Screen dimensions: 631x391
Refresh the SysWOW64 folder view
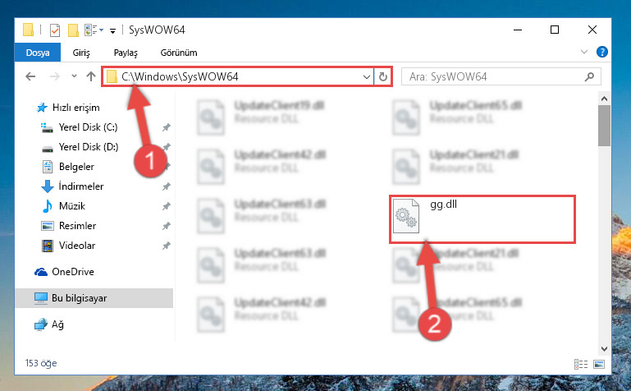coord(383,76)
